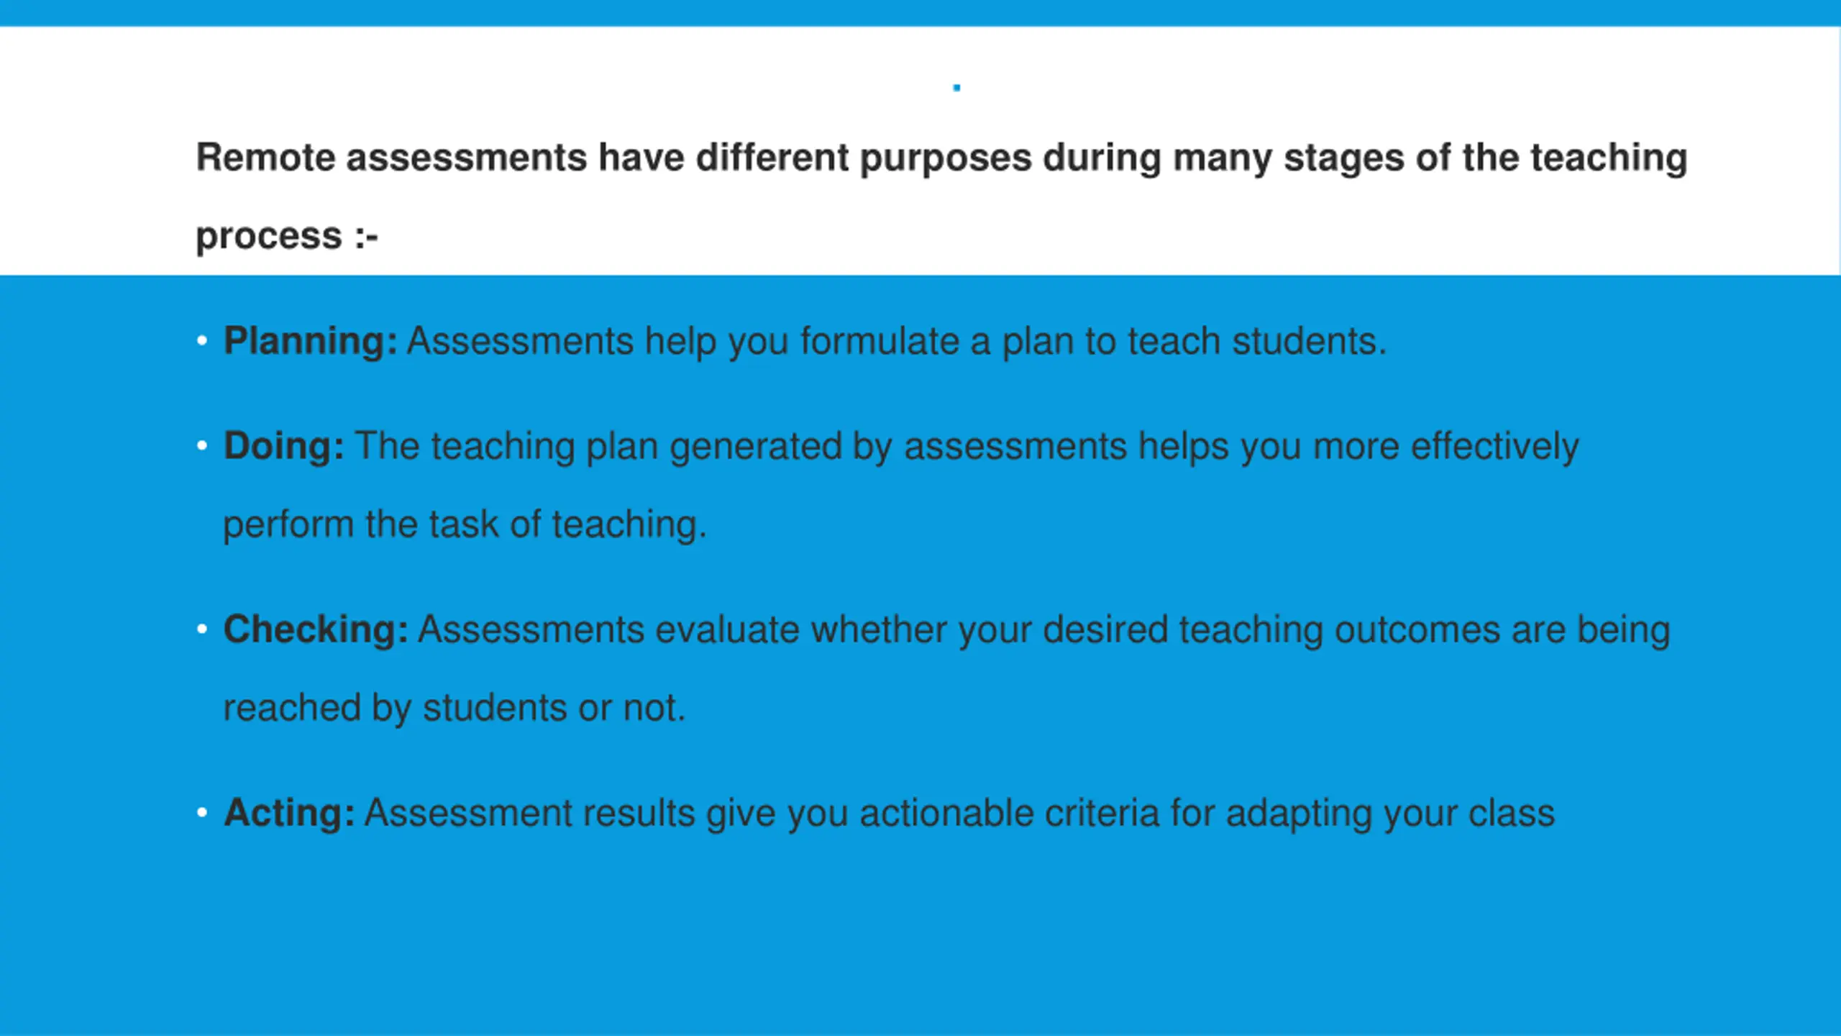Click the bold "Planning:" label
The image size is (1841, 1036).
point(310,341)
